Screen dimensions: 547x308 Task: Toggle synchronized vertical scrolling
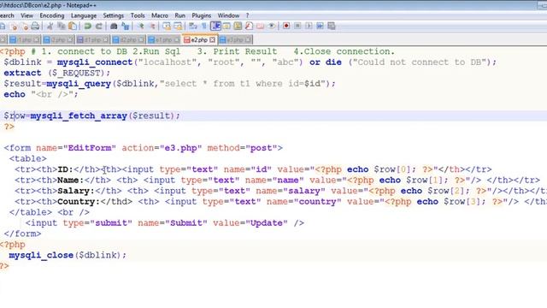click(167, 27)
